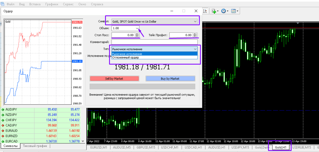Open the Окно menu
The width and height of the screenshot is (319, 152).
pyautogui.click(x=83, y=4)
